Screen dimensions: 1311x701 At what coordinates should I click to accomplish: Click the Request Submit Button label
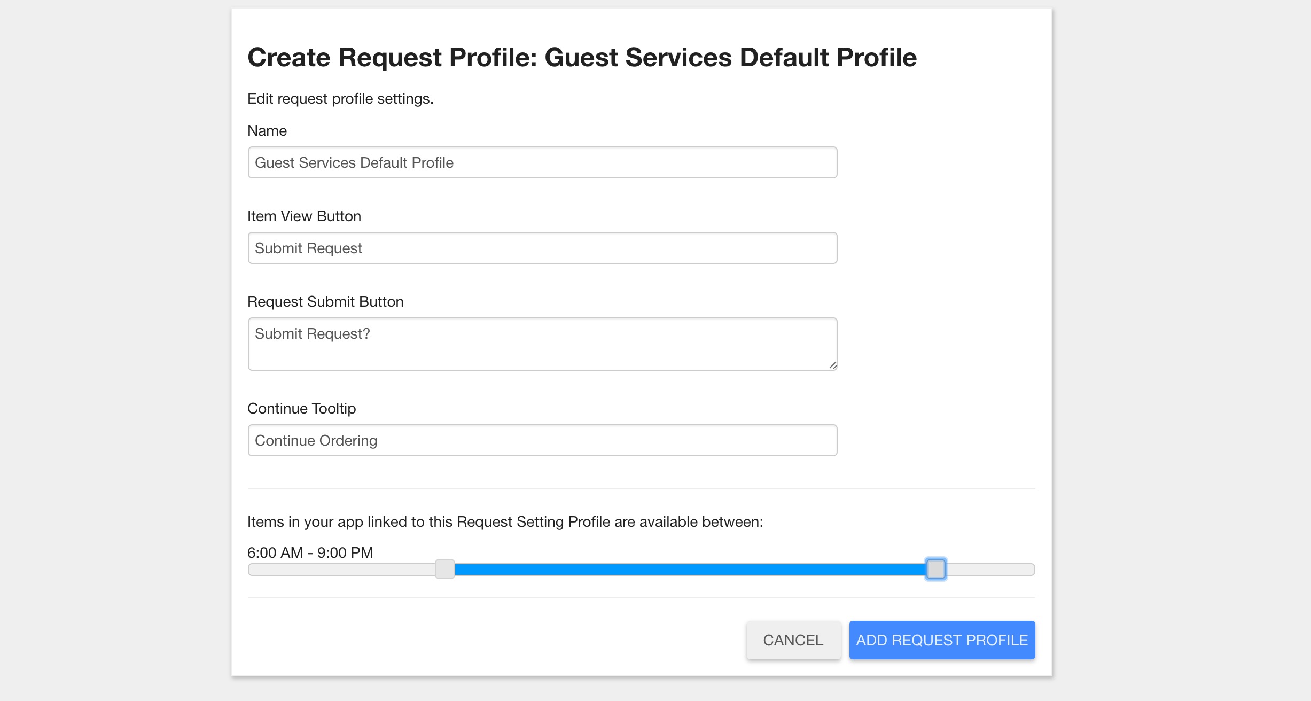(x=325, y=302)
